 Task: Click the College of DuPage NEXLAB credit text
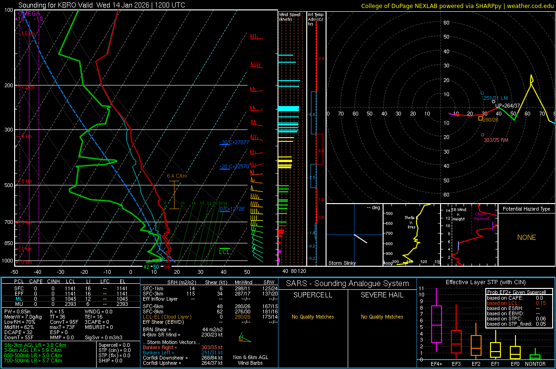pyautogui.click(x=457, y=6)
